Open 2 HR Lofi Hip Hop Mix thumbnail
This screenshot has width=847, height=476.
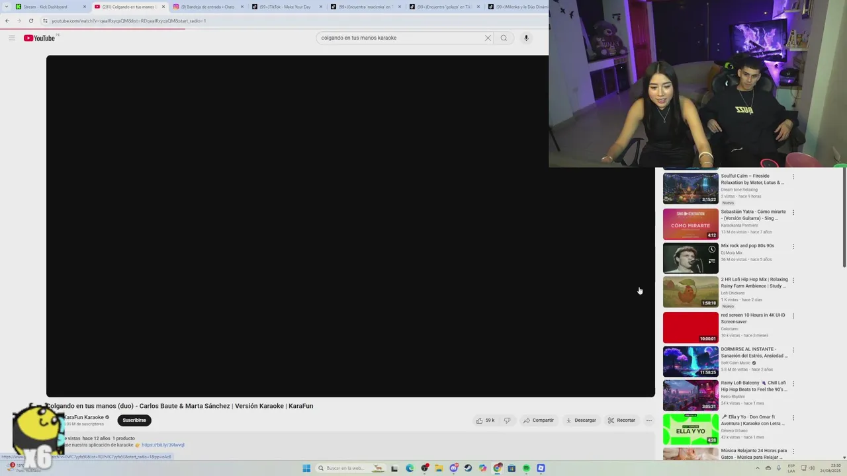click(x=690, y=292)
